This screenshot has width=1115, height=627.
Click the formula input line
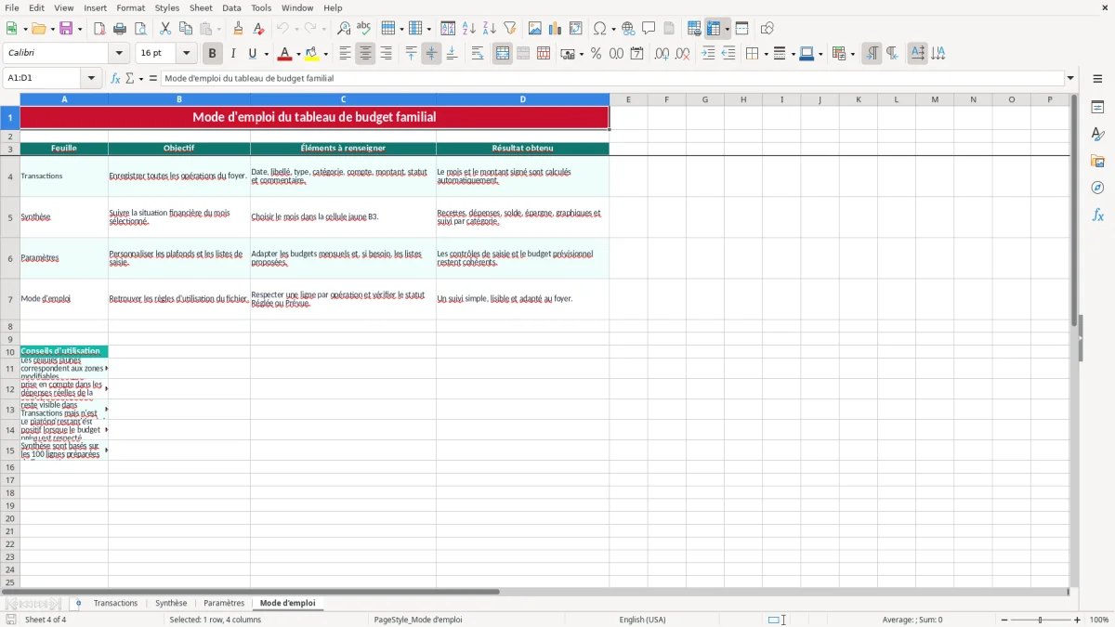point(612,78)
